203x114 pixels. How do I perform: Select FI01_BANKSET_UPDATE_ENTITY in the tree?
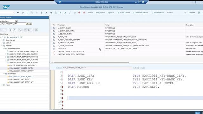[22, 71]
